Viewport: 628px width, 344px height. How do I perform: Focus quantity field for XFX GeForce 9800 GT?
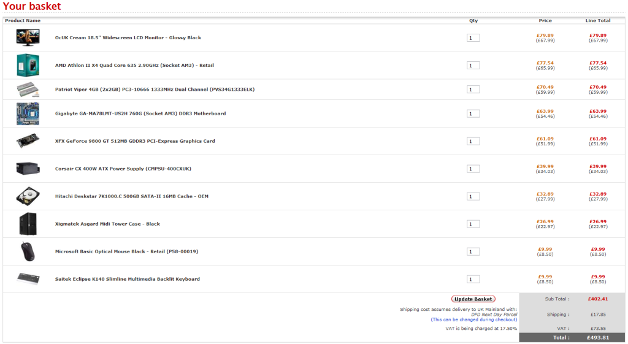[473, 142]
